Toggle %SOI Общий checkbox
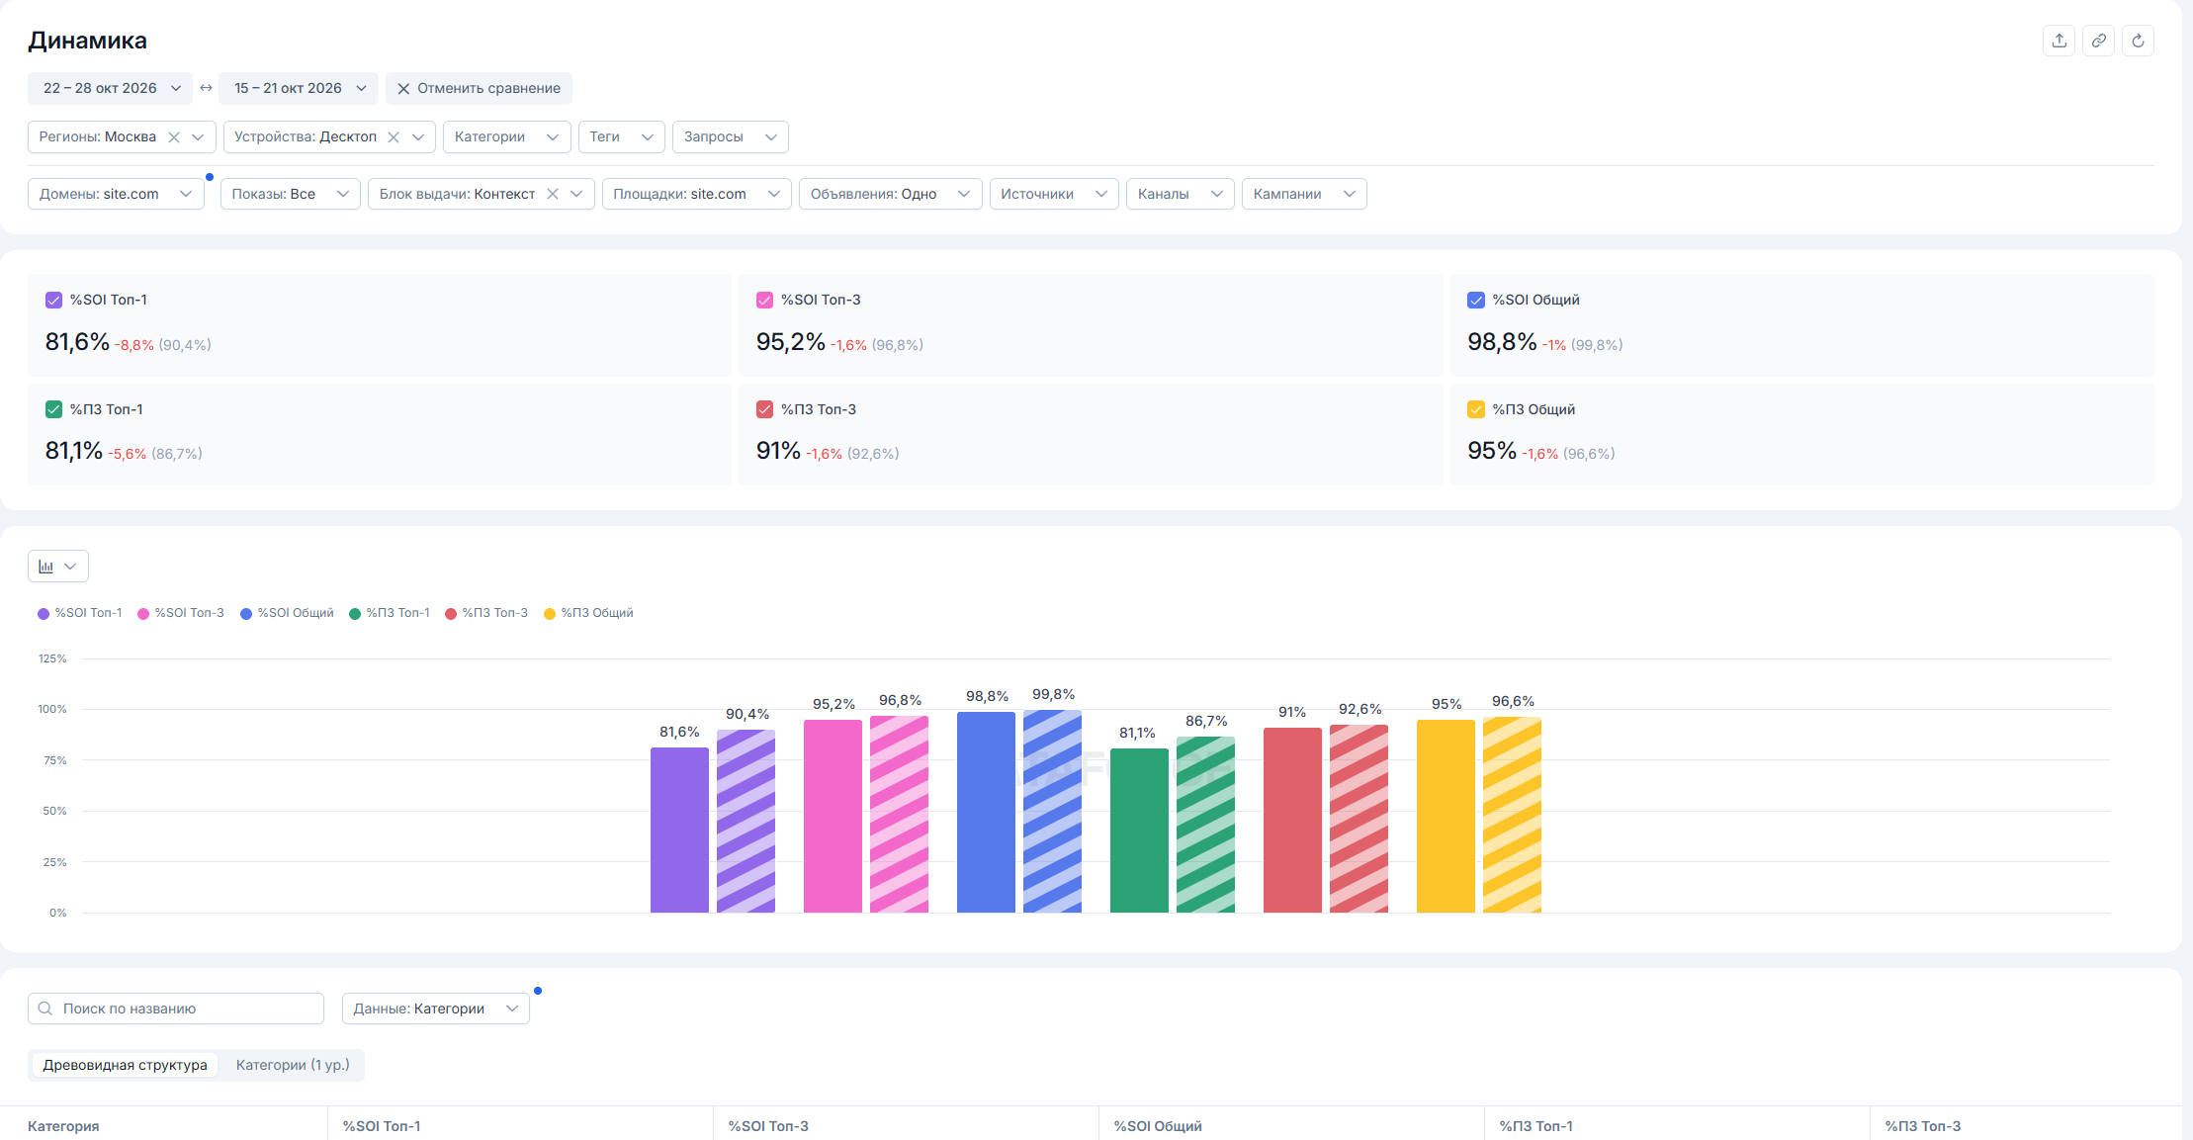This screenshot has height=1140, width=2193. (x=1476, y=300)
